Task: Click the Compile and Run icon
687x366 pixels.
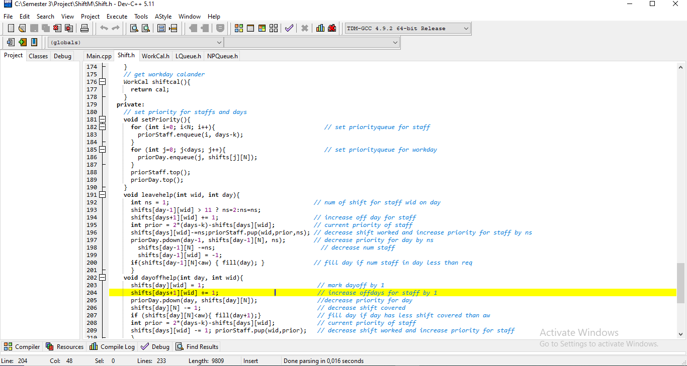Action: [262, 29]
